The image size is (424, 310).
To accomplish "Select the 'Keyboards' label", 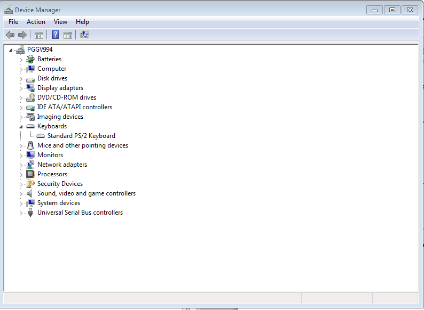I will [x=52, y=126].
